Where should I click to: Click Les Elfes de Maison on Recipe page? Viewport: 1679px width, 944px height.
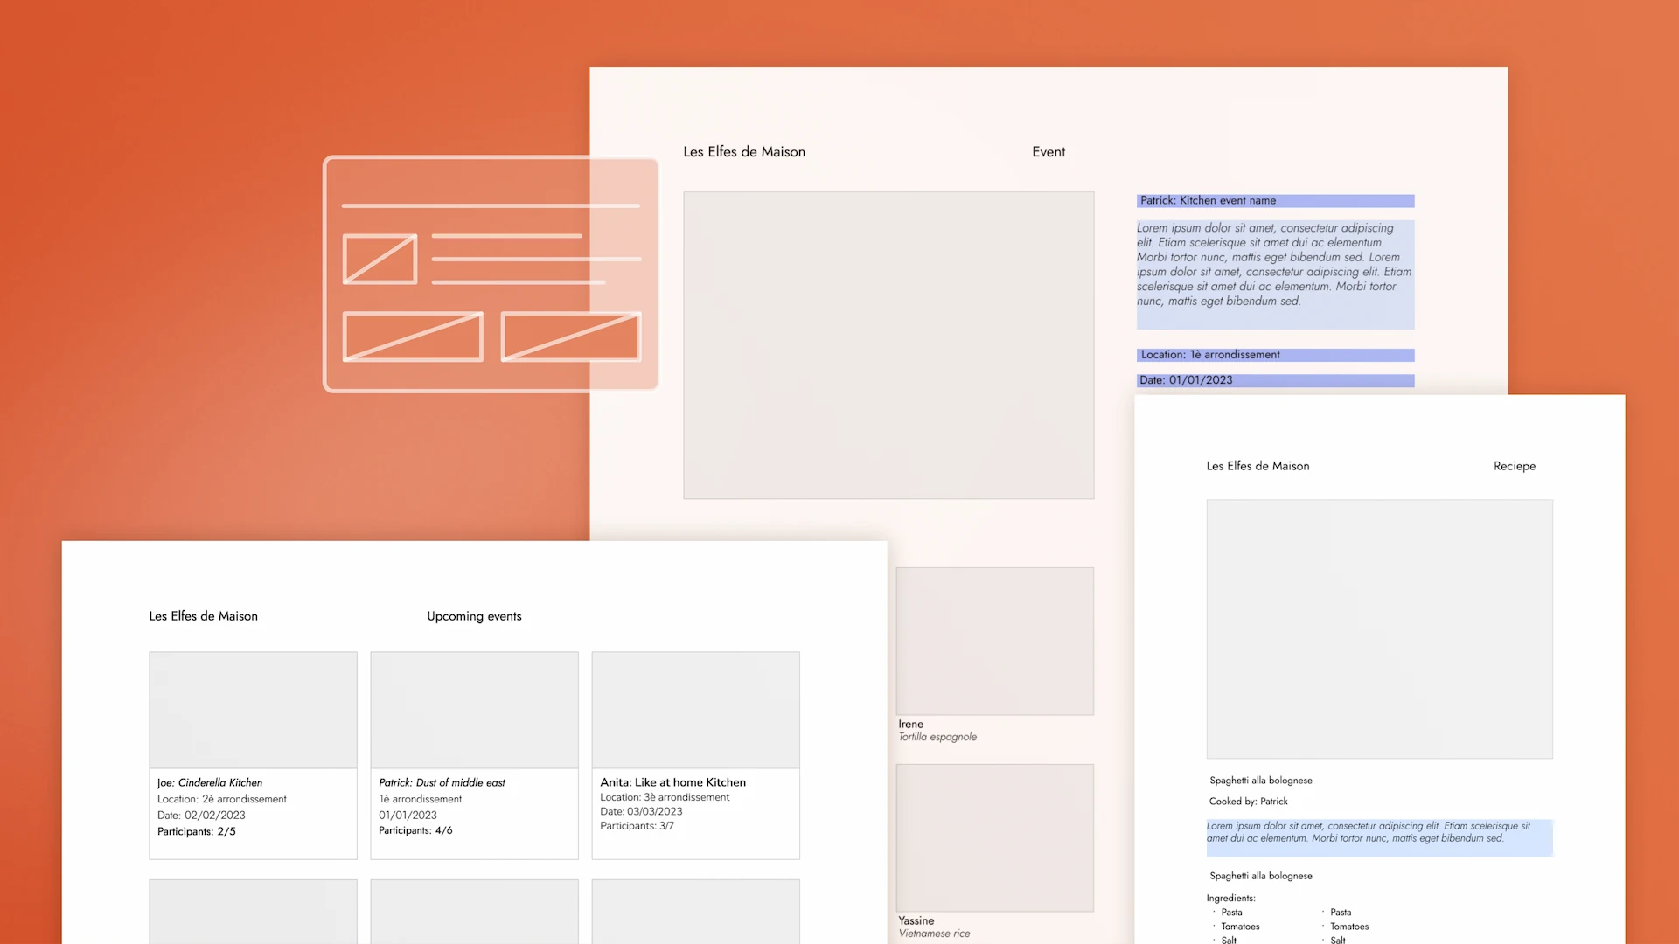coord(1258,466)
